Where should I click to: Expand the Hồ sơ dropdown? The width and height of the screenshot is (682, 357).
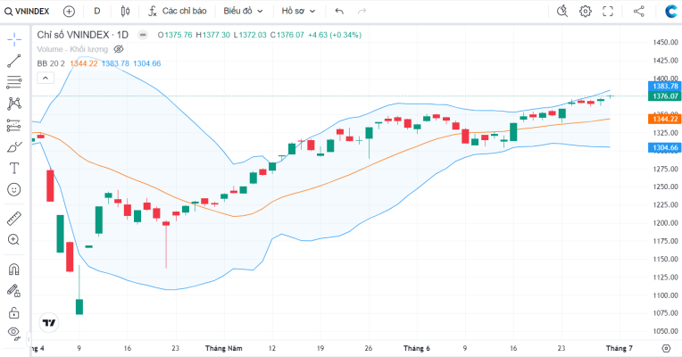click(x=298, y=12)
